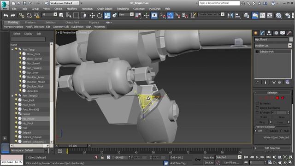Screen dimensions: 295x166
Task: Click the Ring selection button
Action: click(262, 122)
